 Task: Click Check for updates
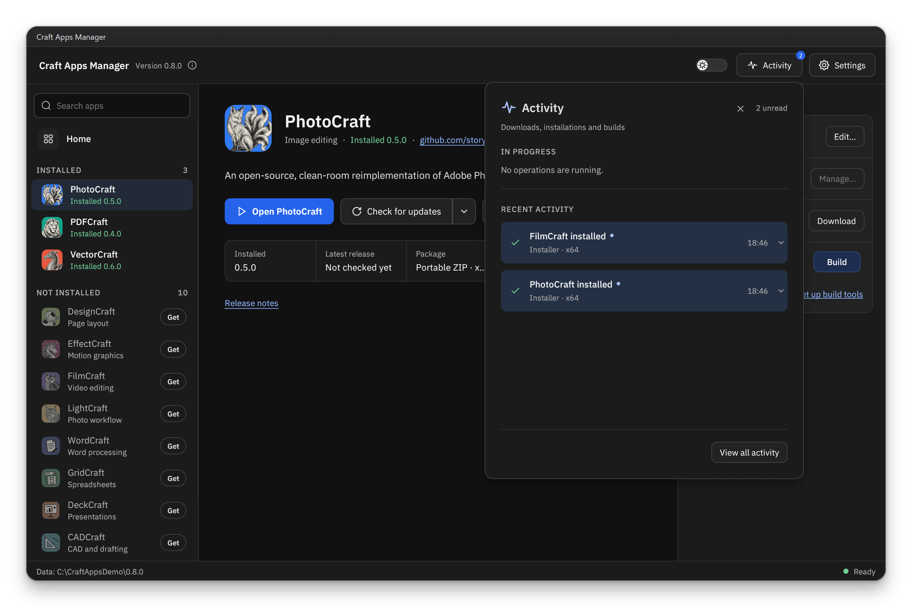396,211
